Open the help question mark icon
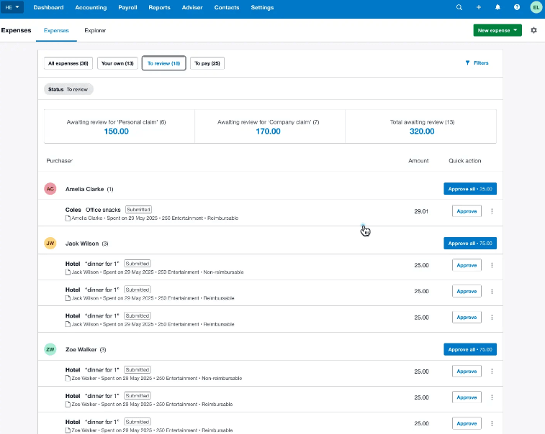This screenshot has width=545, height=434. [x=517, y=7]
